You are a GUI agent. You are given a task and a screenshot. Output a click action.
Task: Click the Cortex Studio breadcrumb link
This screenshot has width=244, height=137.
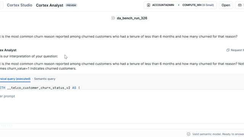coord(19,5)
